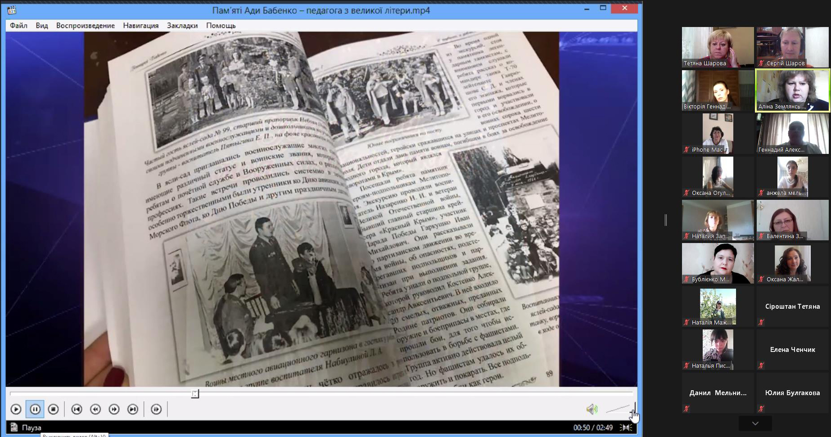The height and width of the screenshot is (437, 831).
Task: Skip to previous file icon
Action: pos(77,409)
